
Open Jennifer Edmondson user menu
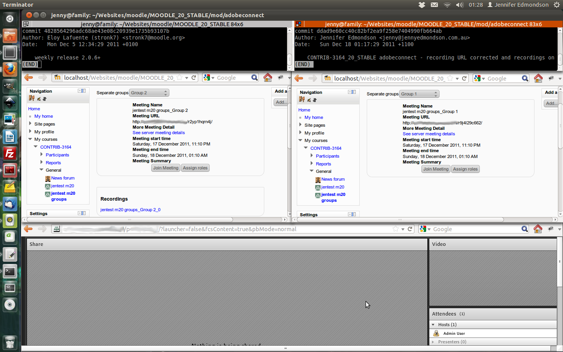tap(518, 5)
